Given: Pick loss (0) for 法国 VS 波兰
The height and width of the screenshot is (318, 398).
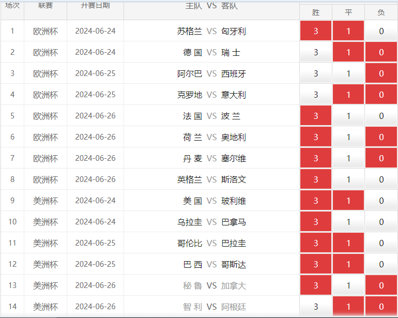Looking at the screenshot, I should click(381, 116).
